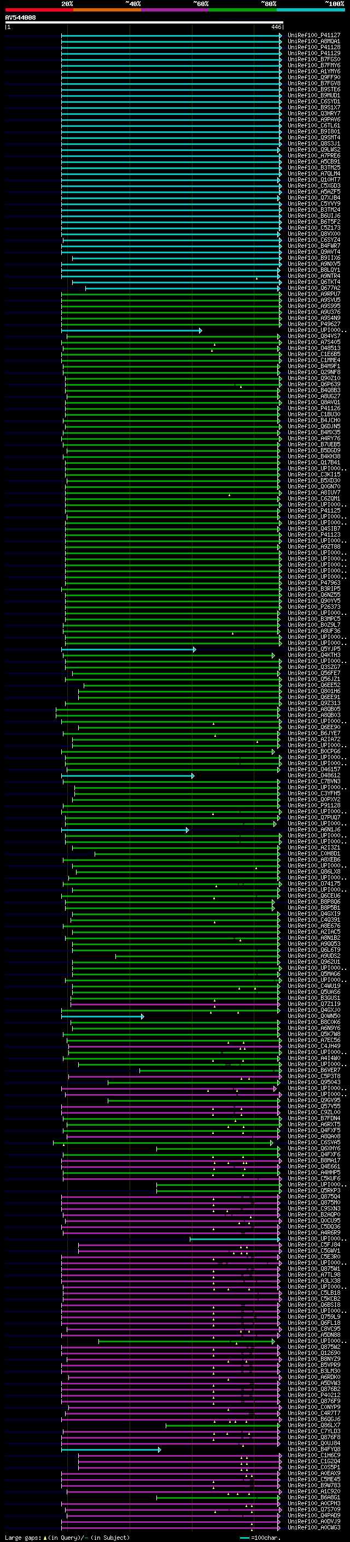Click the purple ~60% identity color band
The image size is (350, 1542).
click(174, 10)
